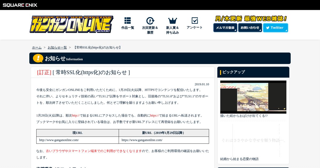
Task: Open the Gangan ONLINE magazine logo
Action: tap(71, 24)
